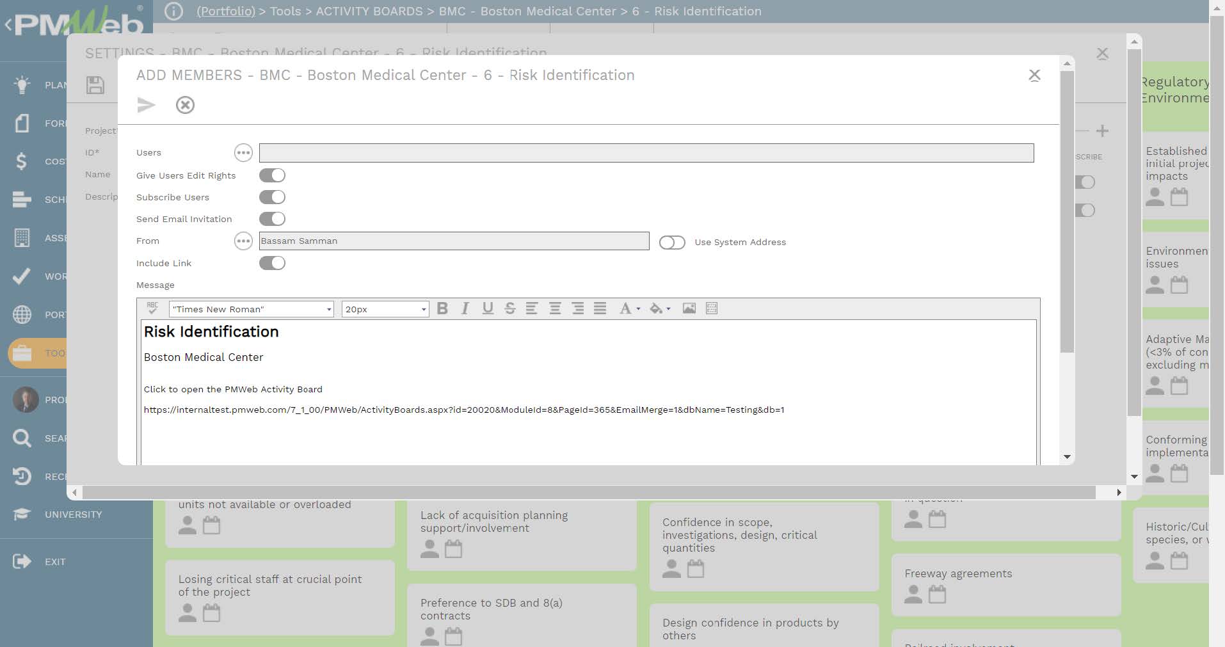1225x647 pixels.
Task: Click the Users input field
Action: [x=646, y=153]
